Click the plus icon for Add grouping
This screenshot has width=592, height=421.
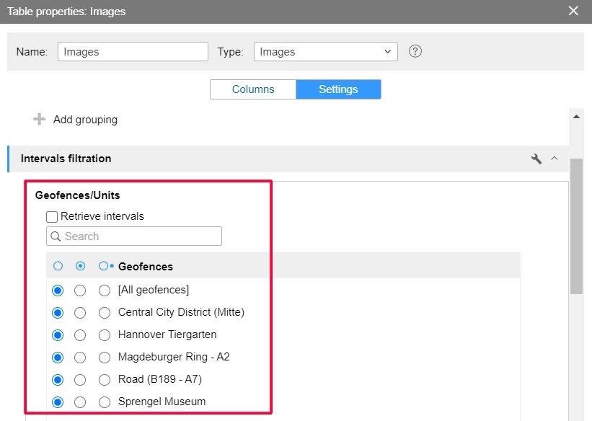(40, 120)
